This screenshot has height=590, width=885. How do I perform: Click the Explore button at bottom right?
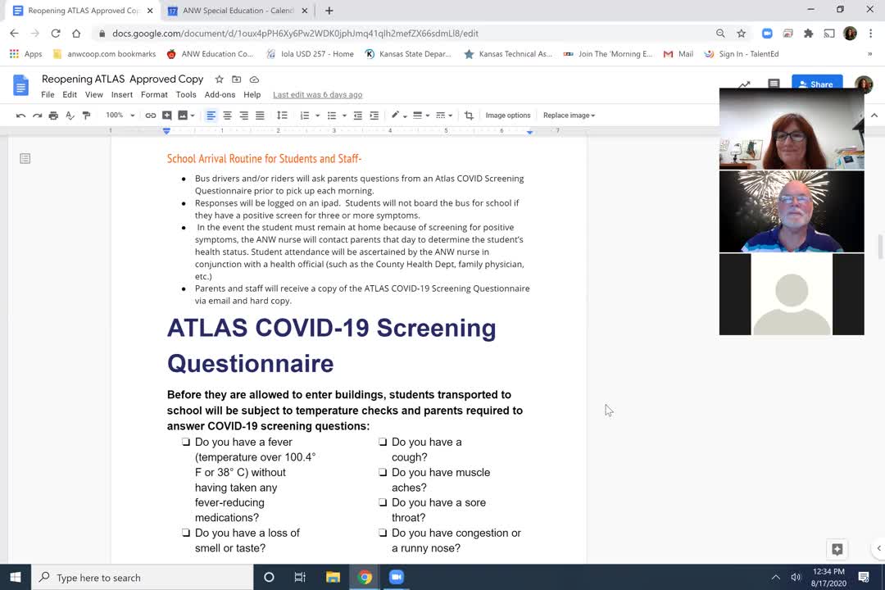[x=837, y=549]
